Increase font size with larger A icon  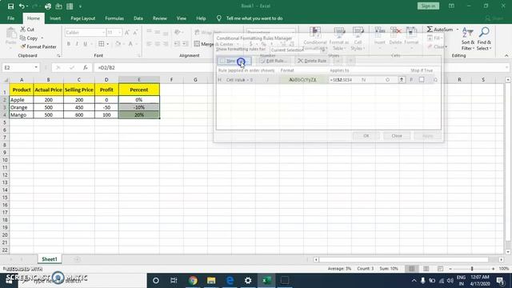(126, 32)
